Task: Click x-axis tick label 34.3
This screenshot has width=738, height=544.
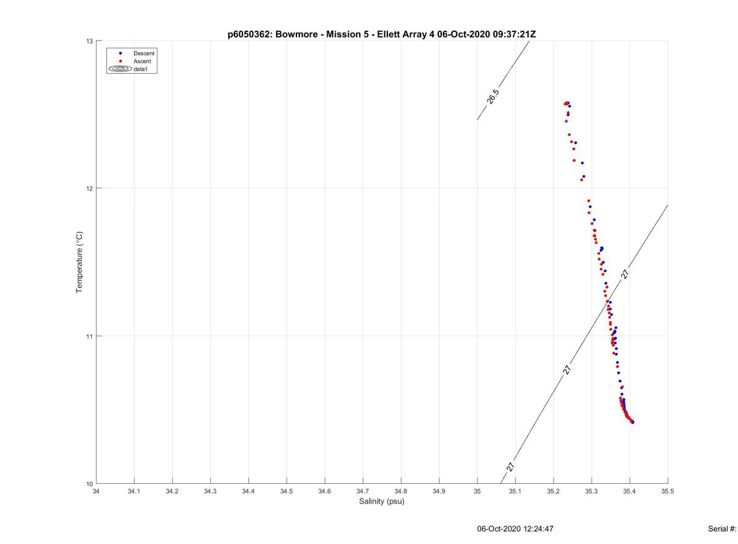Action: [210, 491]
